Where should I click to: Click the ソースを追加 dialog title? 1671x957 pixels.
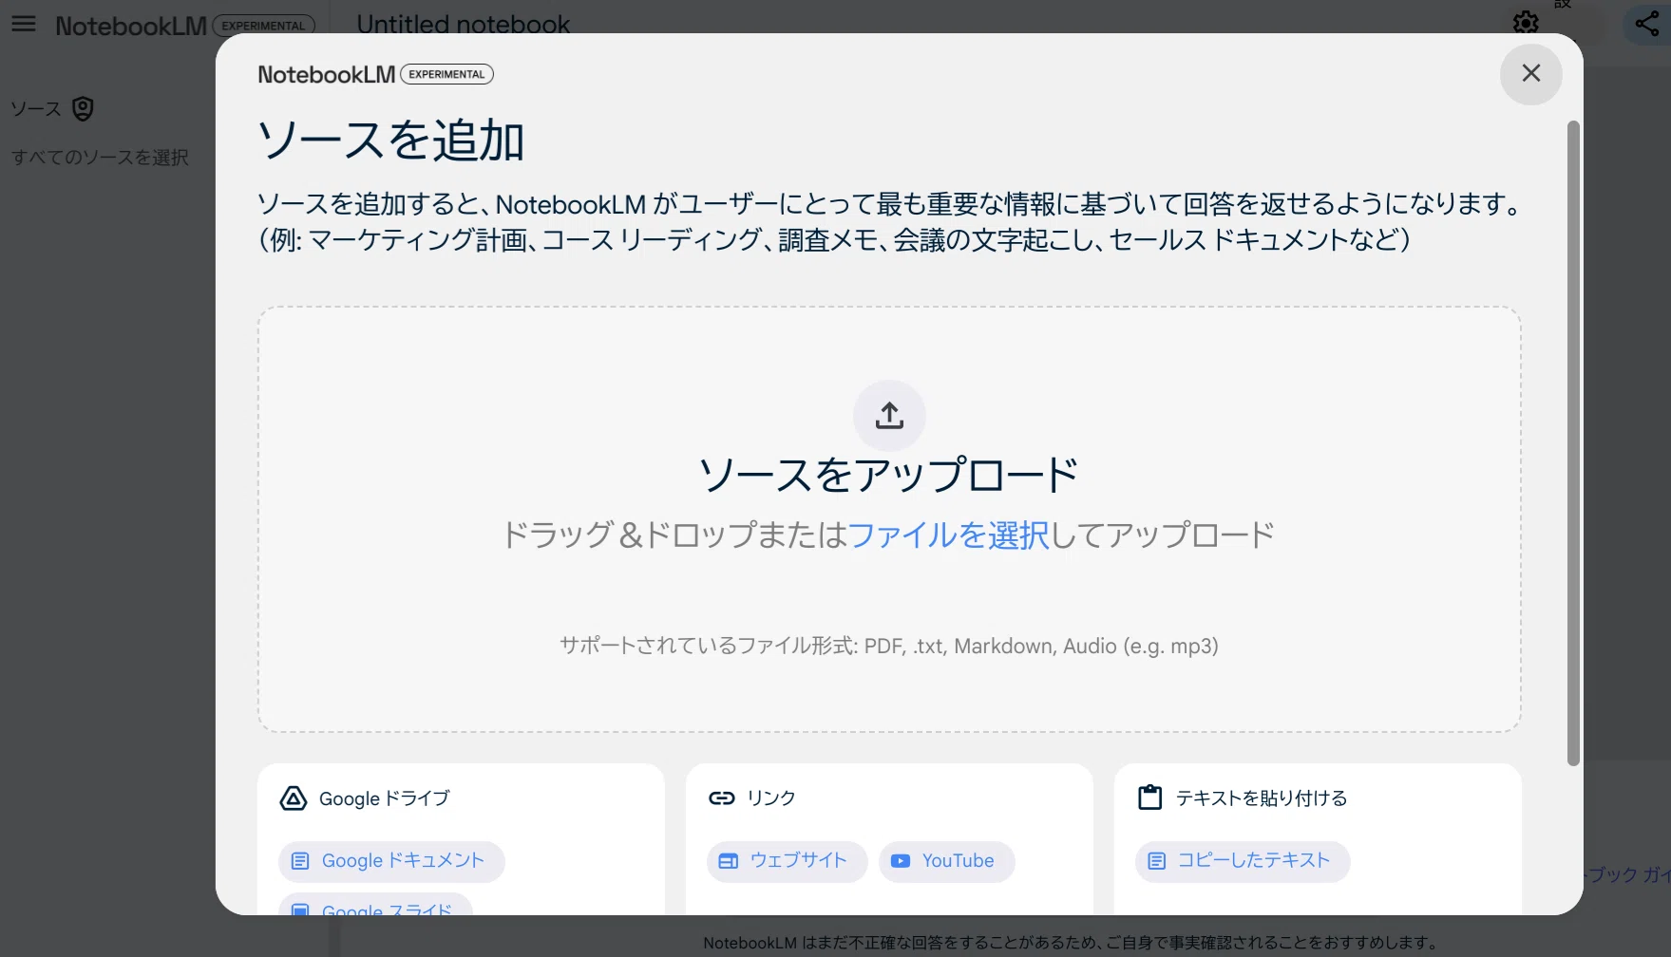[390, 141]
